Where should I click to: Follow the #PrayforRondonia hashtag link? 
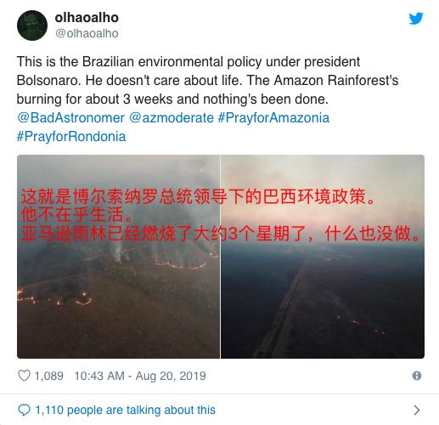[x=71, y=137]
